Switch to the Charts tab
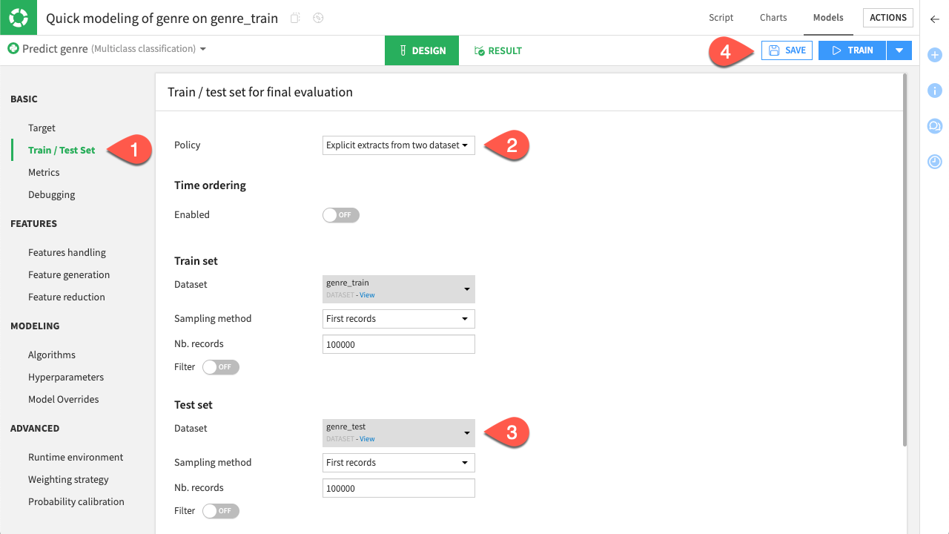This screenshot has height=534, width=949. coord(773,17)
